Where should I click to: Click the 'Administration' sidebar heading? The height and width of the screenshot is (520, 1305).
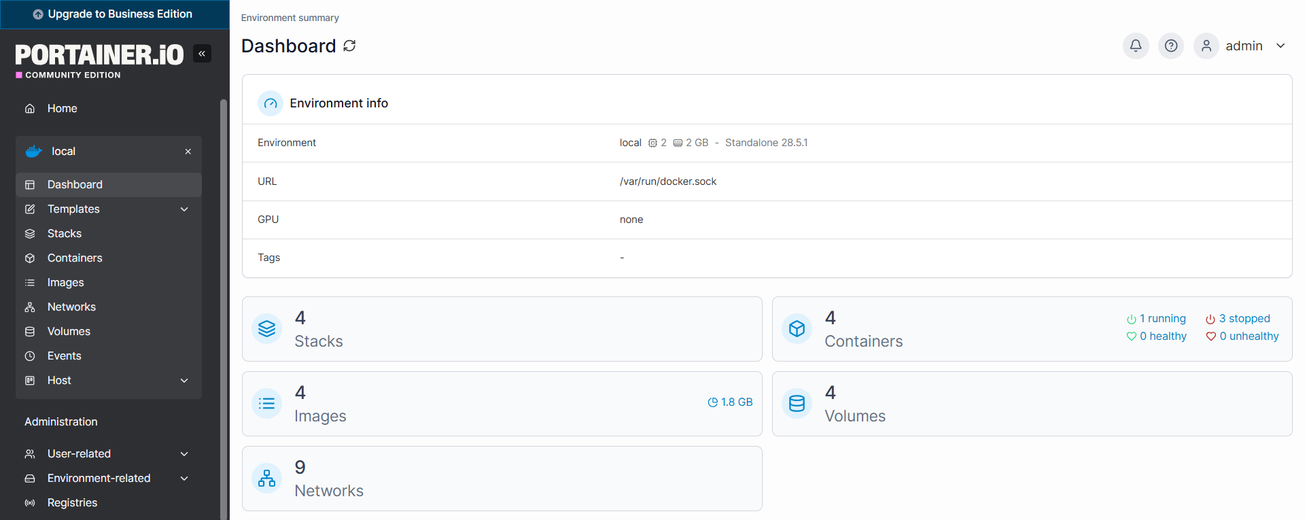[x=61, y=422]
